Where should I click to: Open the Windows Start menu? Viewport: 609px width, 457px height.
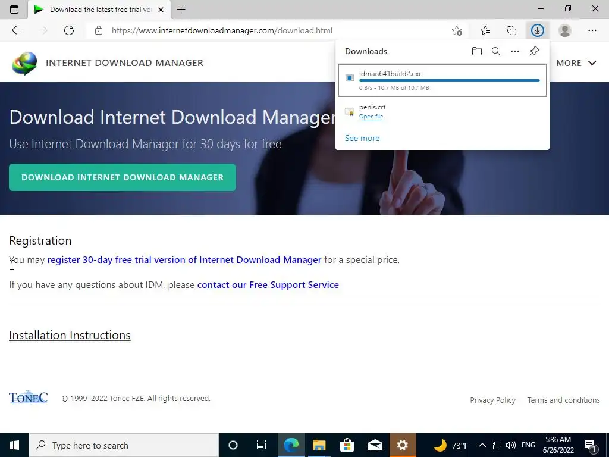(14, 445)
